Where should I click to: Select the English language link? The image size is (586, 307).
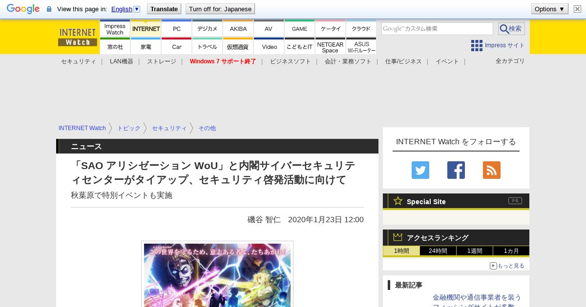tap(122, 9)
